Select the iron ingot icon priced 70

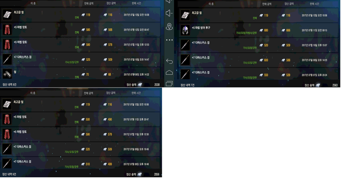click(7, 74)
